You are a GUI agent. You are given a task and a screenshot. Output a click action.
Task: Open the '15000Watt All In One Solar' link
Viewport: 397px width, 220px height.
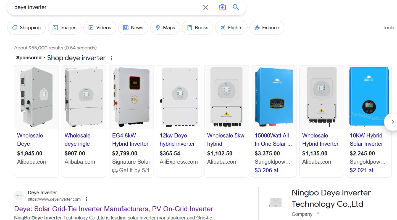273,140
